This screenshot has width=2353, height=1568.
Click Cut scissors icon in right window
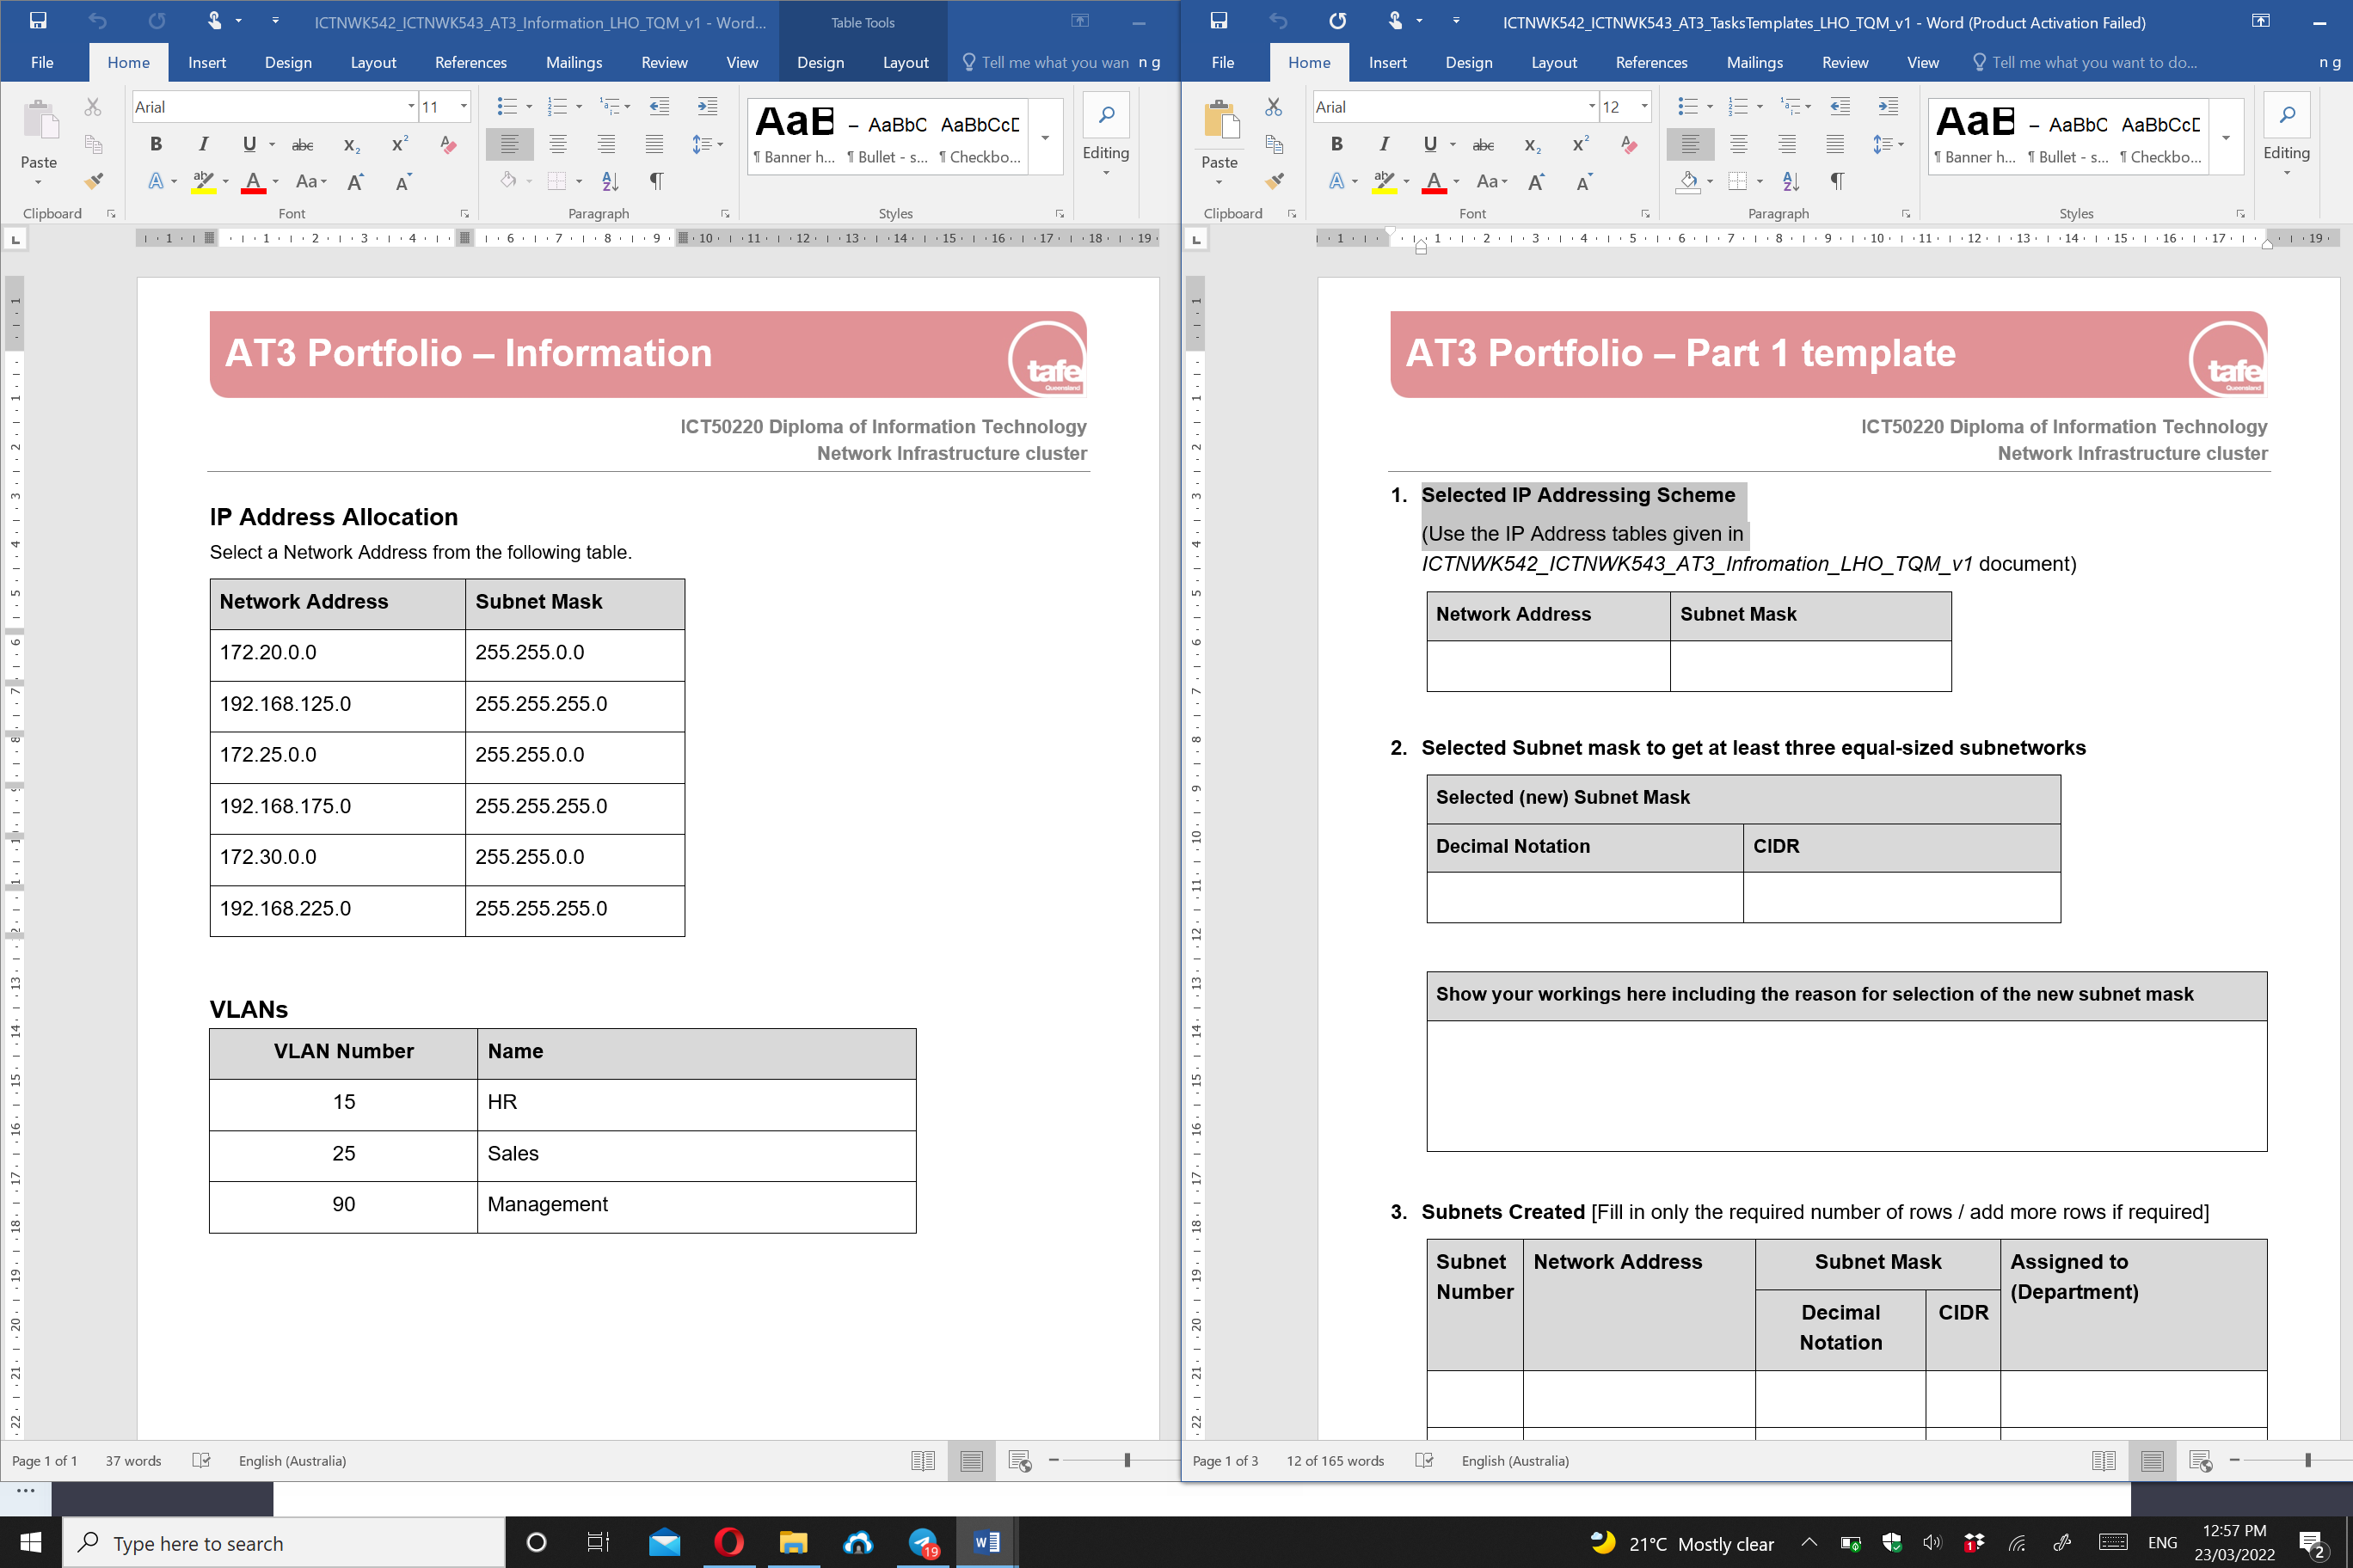pyautogui.click(x=1274, y=106)
